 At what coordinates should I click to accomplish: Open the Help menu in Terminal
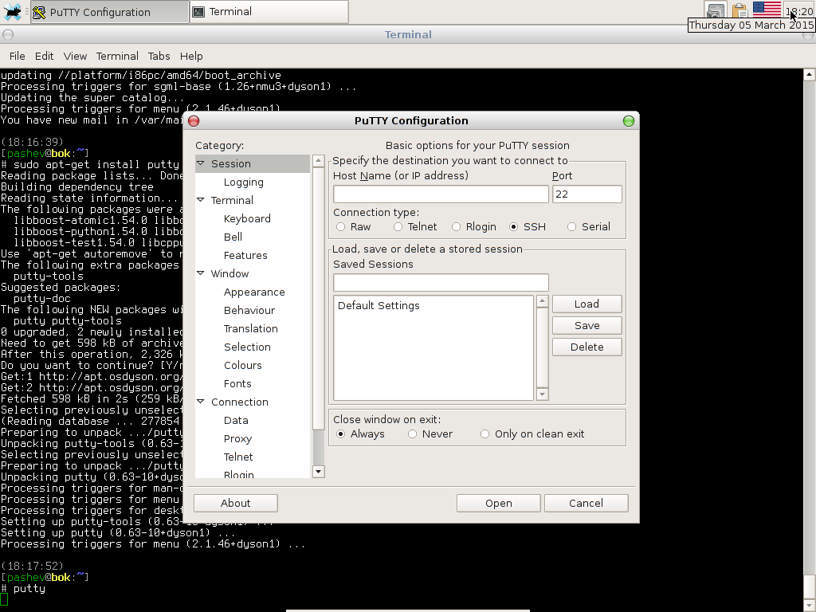(x=191, y=57)
